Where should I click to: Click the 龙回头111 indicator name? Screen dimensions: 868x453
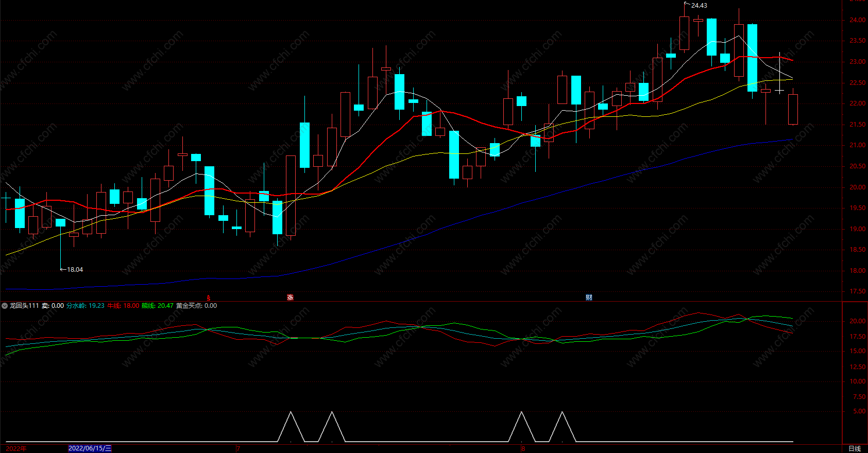coord(24,306)
